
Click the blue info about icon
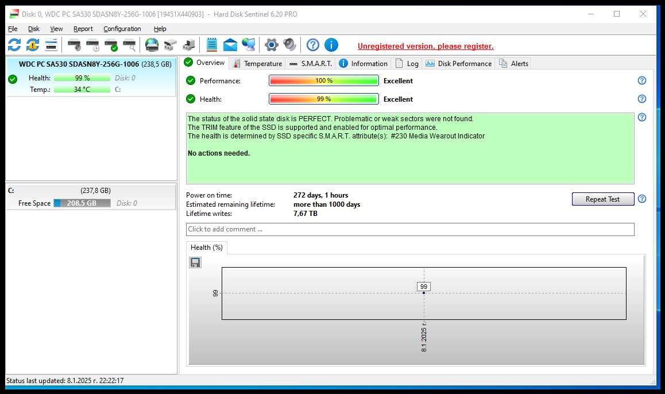[331, 45]
